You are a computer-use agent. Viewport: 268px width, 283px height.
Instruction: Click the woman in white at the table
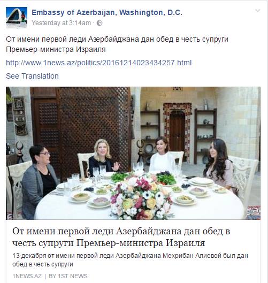pyautogui.click(x=162, y=155)
